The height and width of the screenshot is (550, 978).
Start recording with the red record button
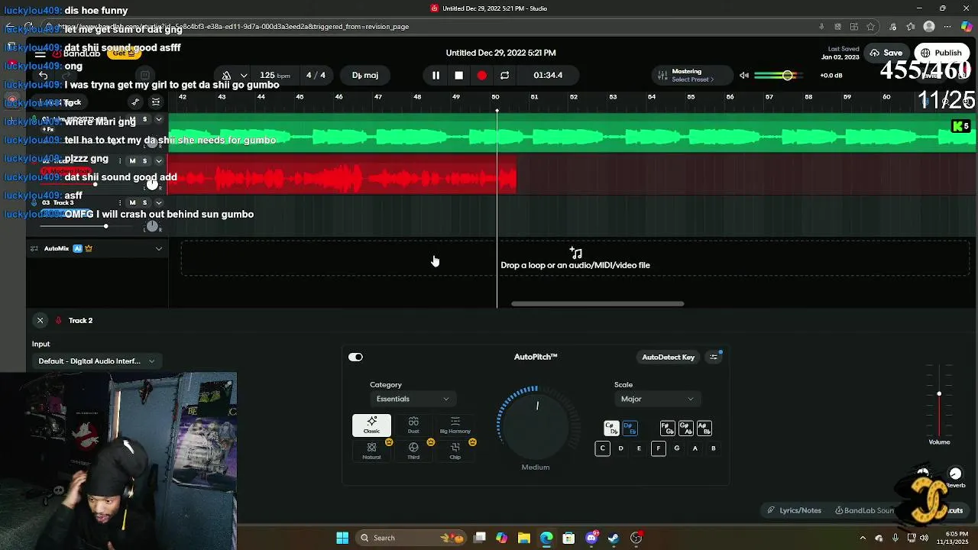click(481, 75)
